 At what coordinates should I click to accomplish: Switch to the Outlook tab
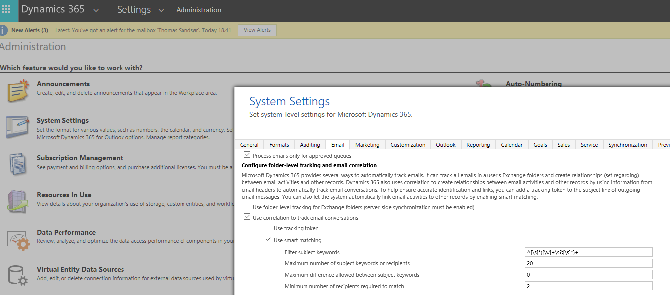point(445,144)
